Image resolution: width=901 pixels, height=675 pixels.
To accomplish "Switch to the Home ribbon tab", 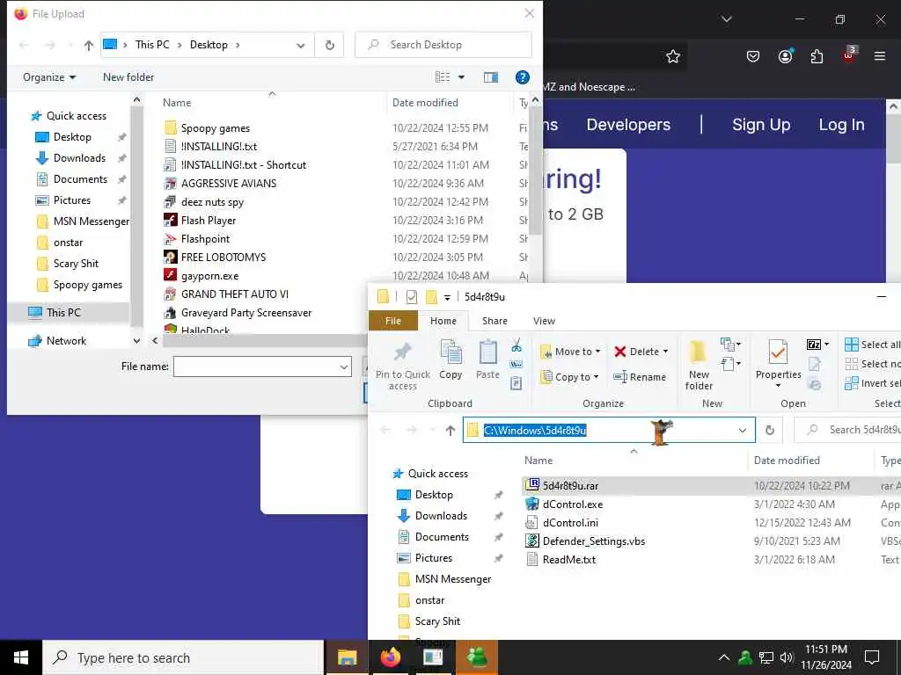I will tap(443, 321).
